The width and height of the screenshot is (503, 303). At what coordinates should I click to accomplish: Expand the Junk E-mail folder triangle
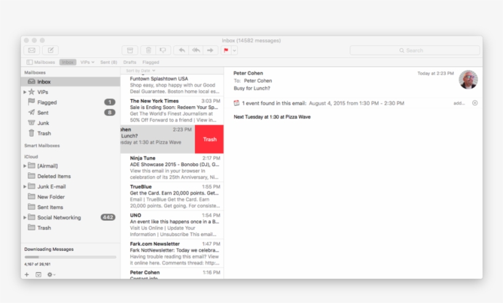(25, 186)
